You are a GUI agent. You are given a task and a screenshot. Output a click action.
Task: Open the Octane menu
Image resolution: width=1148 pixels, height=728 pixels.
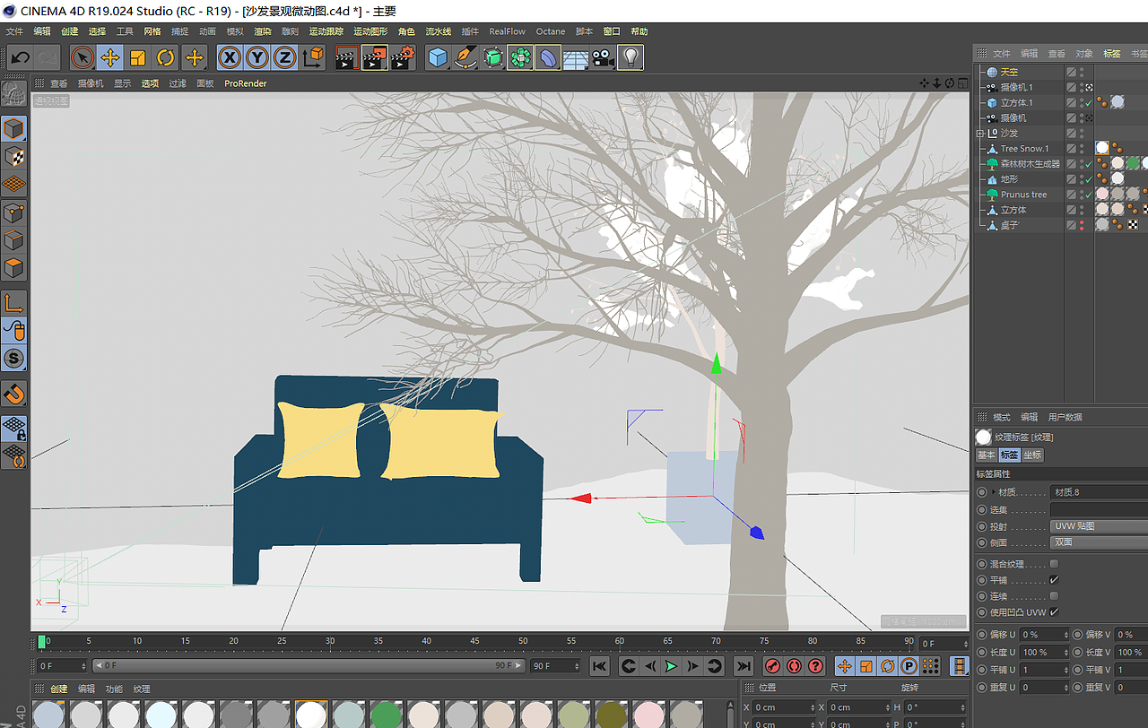coord(551,31)
